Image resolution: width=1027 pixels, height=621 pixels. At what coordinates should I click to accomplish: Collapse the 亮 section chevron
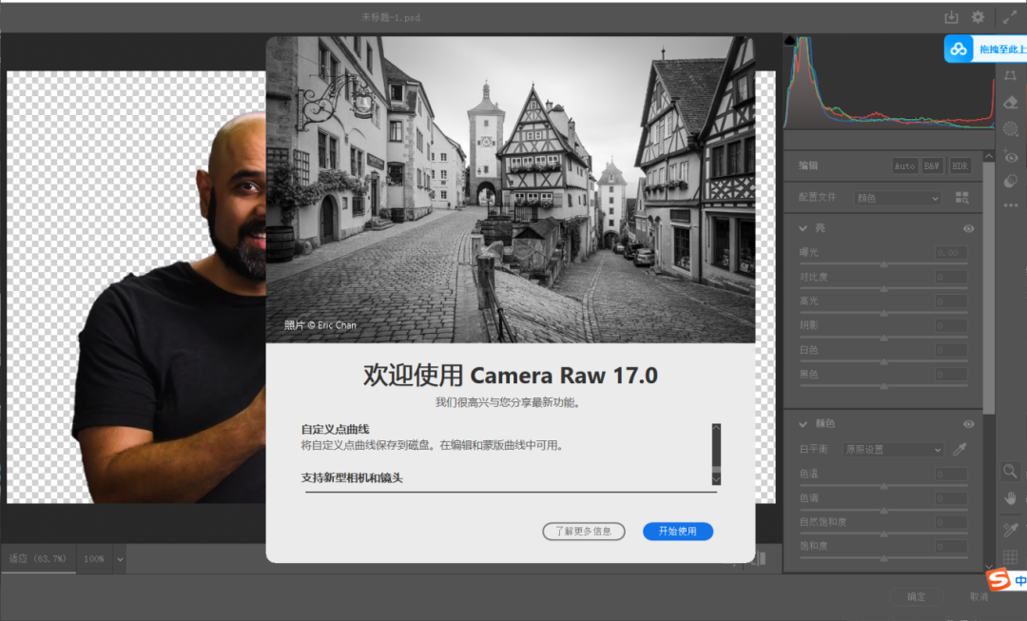(803, 228)
